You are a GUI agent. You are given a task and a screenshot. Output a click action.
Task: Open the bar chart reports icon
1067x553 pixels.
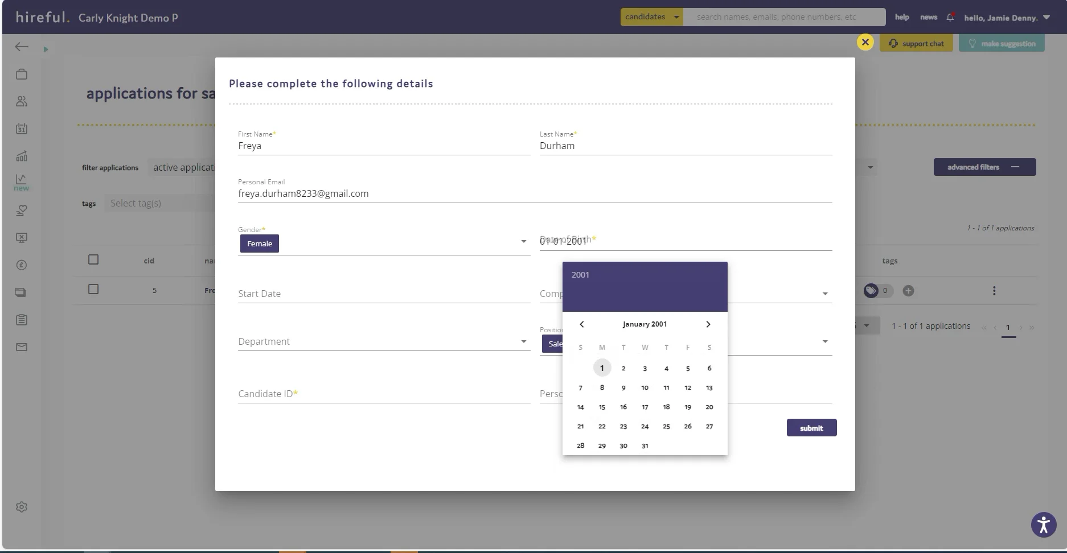[22, 156]
